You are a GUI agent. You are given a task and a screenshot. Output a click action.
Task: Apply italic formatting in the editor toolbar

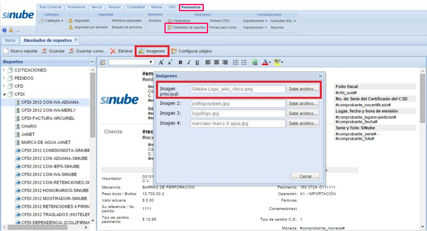tap(188, 62)
